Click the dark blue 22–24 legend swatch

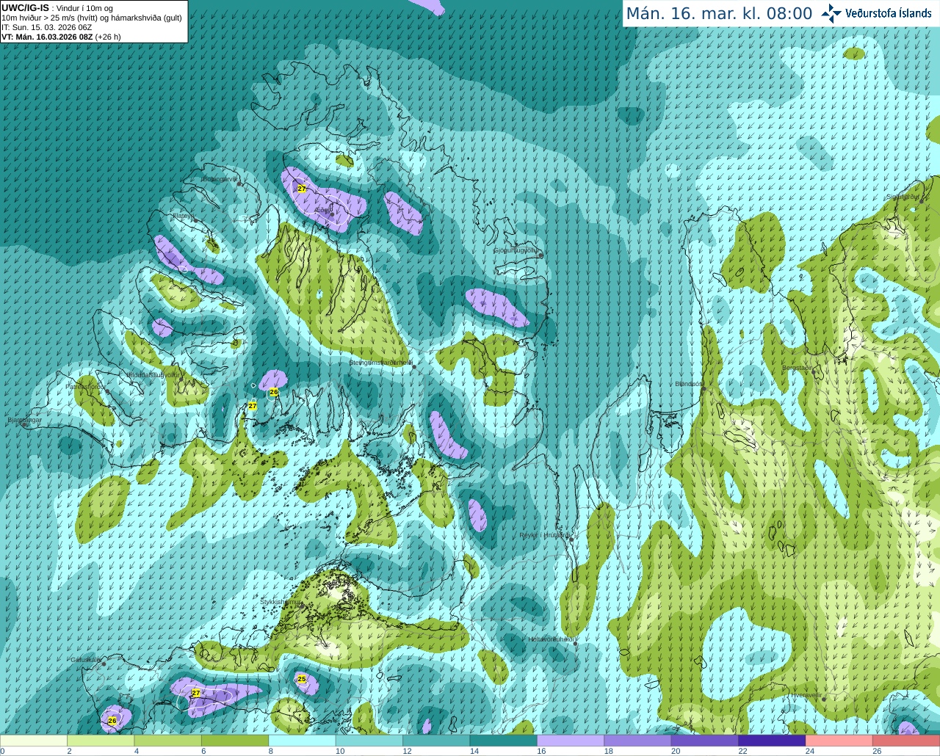[772, 741]
